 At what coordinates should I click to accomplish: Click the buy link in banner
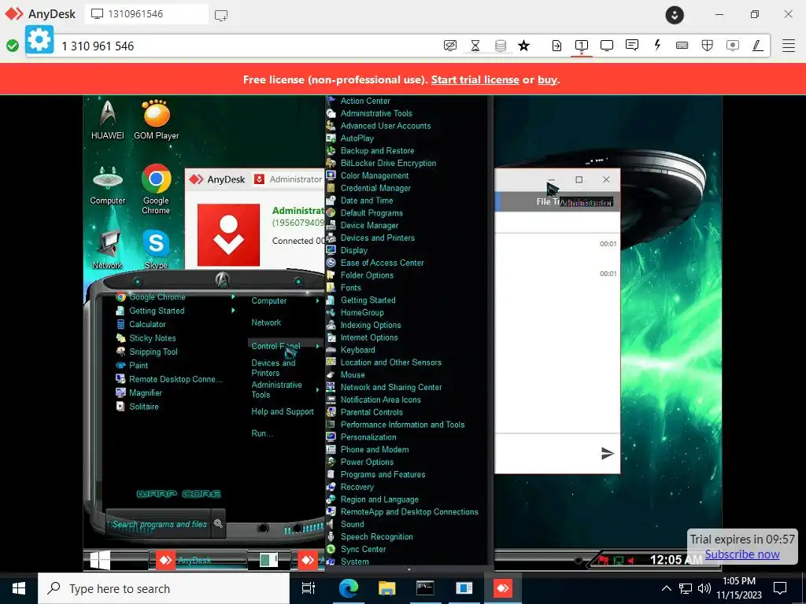pyautogui.click(x=548, y=79)
